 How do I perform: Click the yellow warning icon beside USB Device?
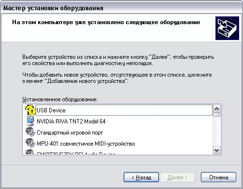pyautogui.click(x=30, y=110)
